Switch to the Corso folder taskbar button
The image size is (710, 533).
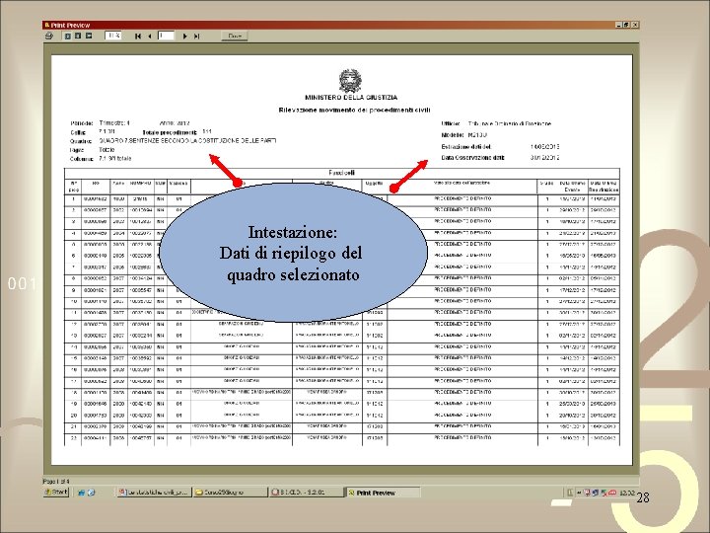coord(230,493)
